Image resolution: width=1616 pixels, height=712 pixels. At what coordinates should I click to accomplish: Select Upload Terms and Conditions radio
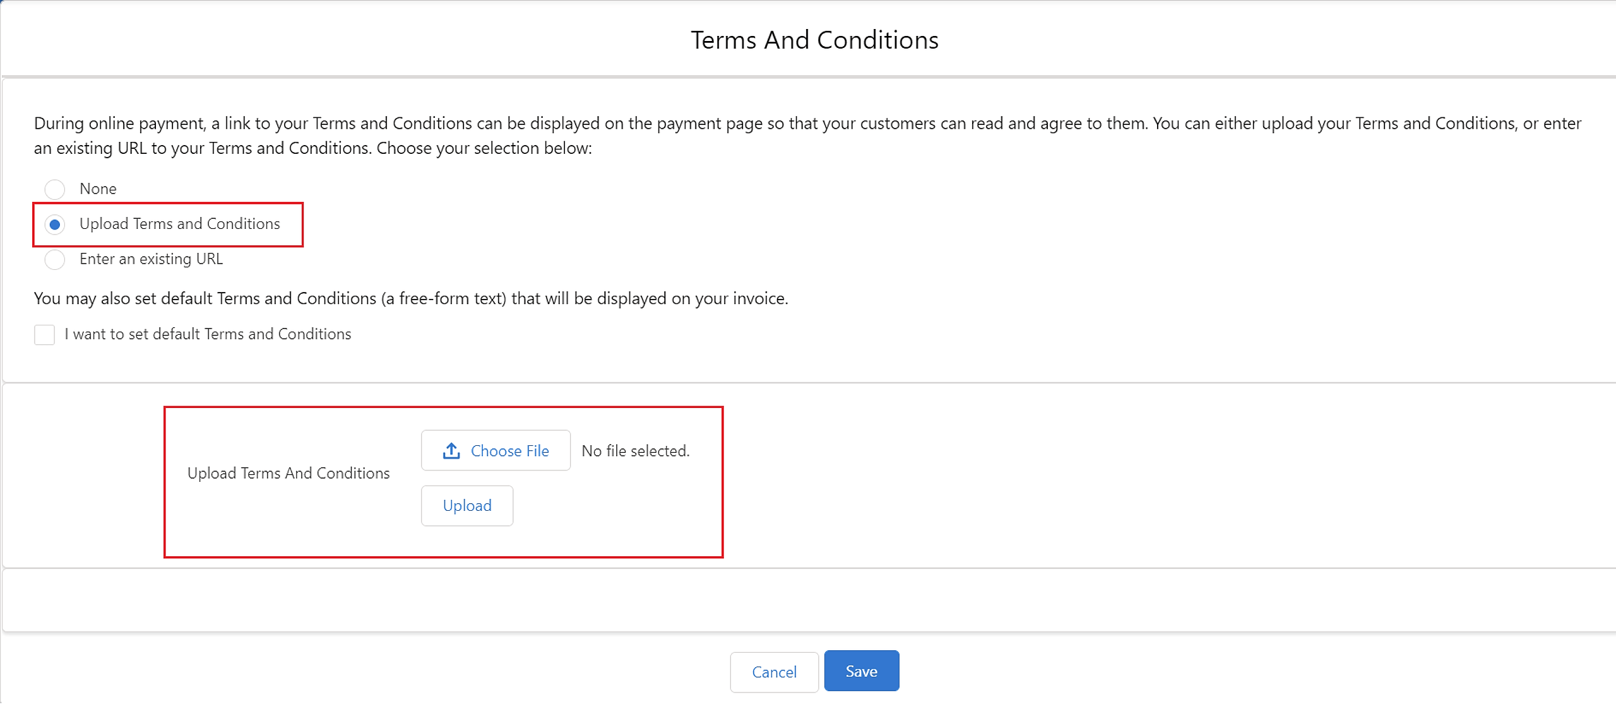[x=55, y=225]
